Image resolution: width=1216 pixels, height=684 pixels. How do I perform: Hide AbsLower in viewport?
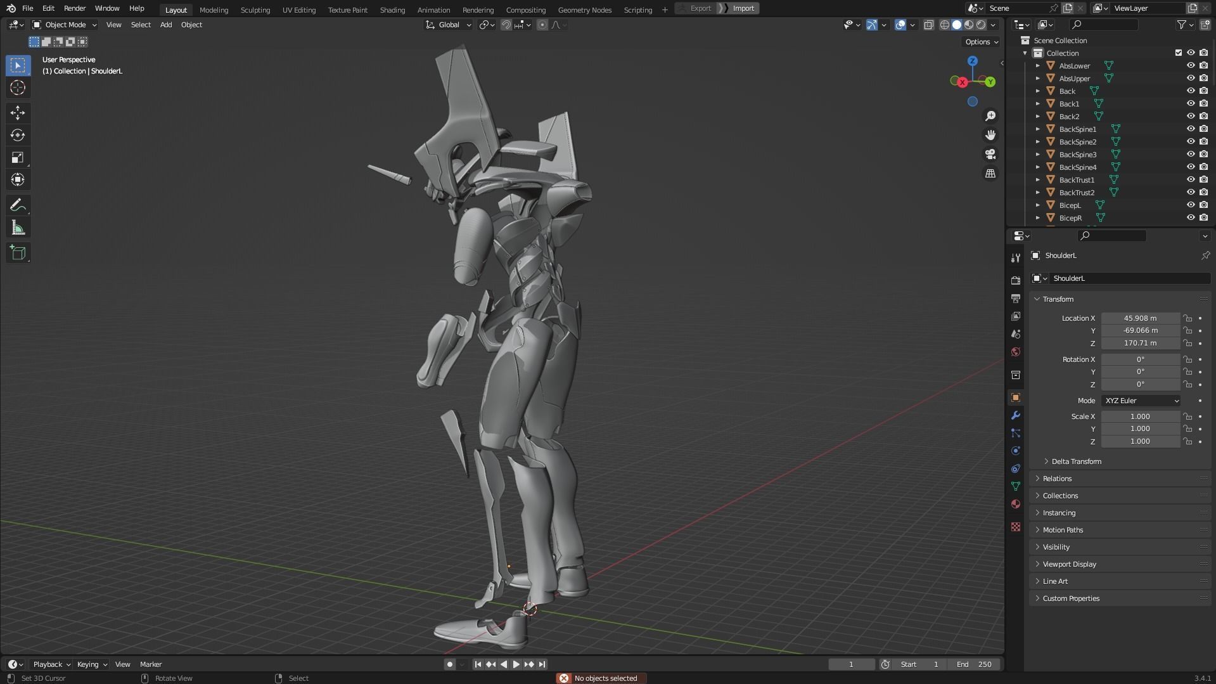1191,65
